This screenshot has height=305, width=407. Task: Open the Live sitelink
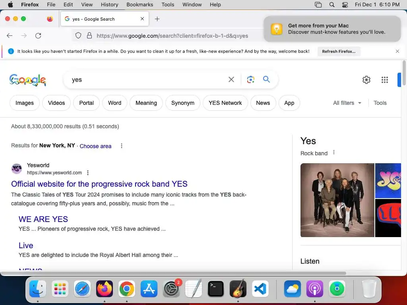tap(26, 245)
